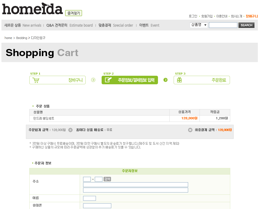Click the Bedding breadcrumb link

[22, 38]
